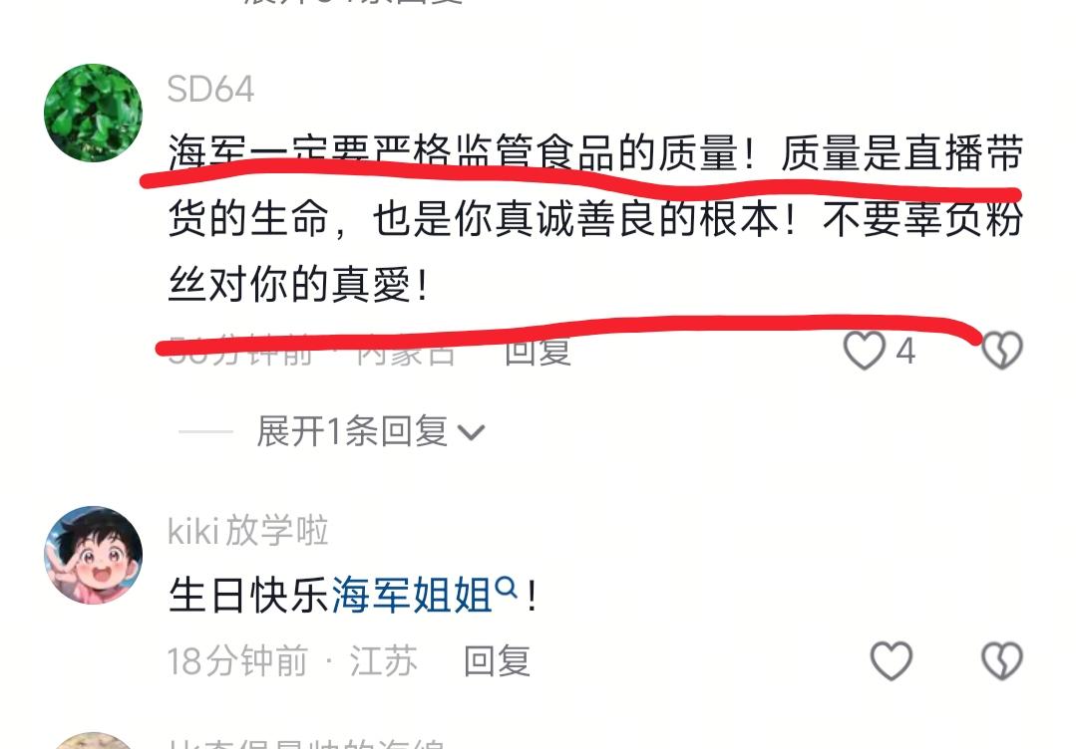Click the chevron next to 展开1条回复
Screen dimensions: 1076x749
[472, 433]
